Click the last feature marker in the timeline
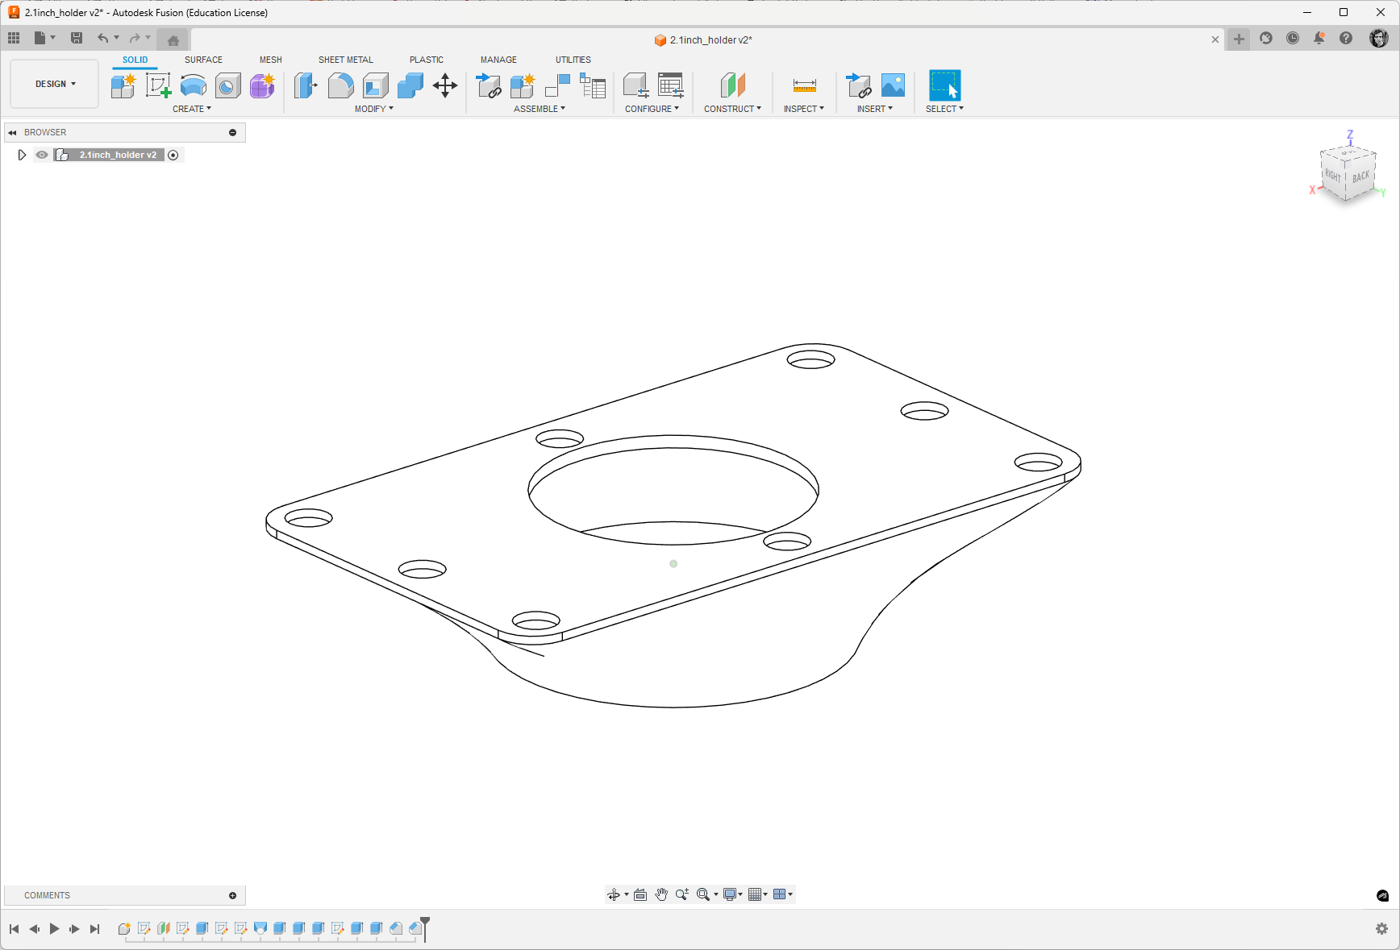The height and width of the screenshot is (950, 1400). [415, 928]
